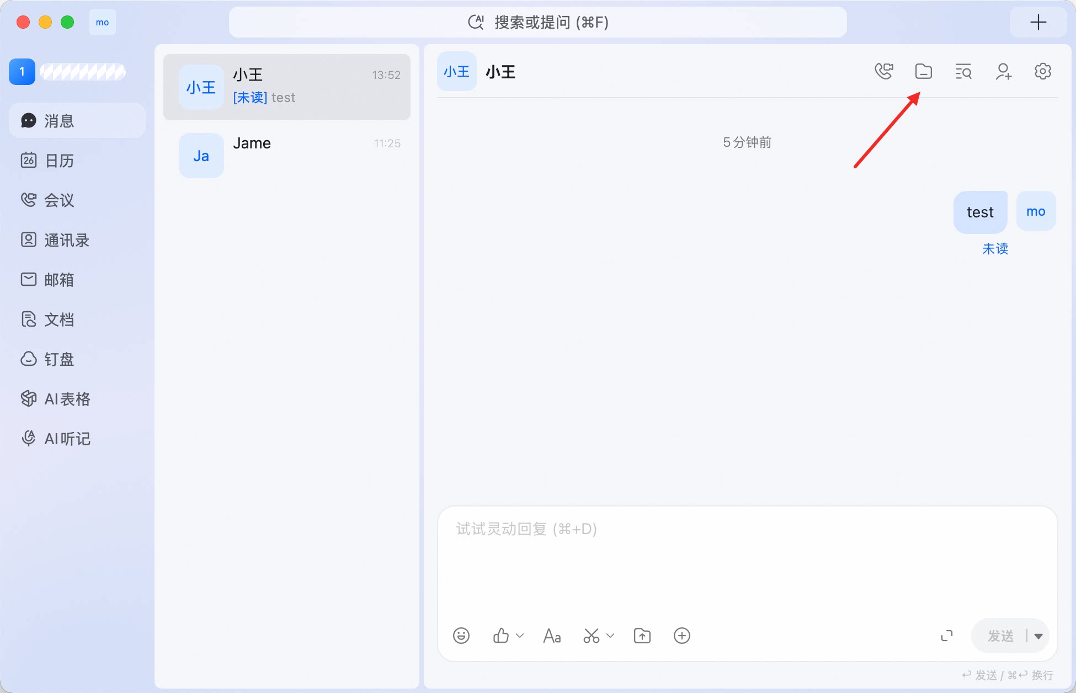Add a member to this chat
This screenshot has height=693, width=1076.
click(1004, 72)
